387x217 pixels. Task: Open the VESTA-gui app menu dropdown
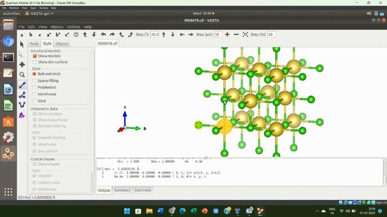click(39, 13)
